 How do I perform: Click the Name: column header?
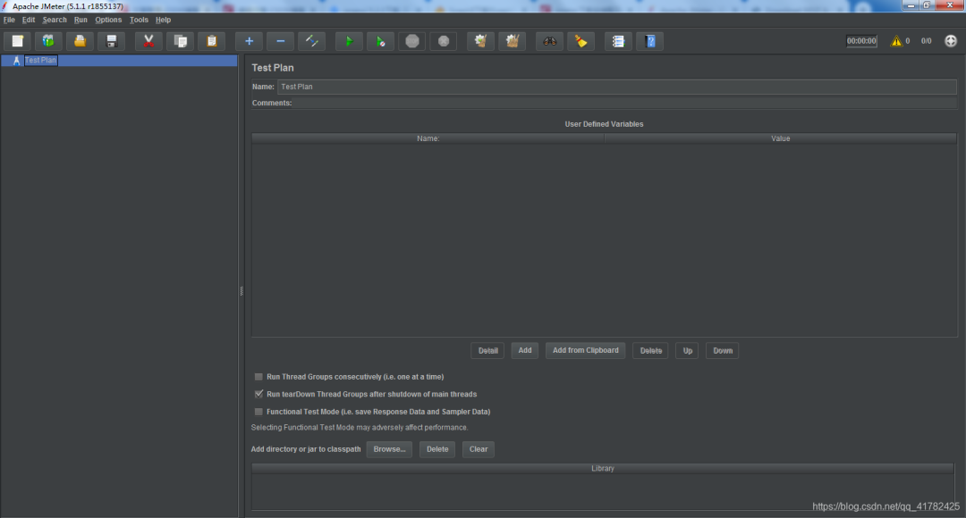(x=428, y=138)
